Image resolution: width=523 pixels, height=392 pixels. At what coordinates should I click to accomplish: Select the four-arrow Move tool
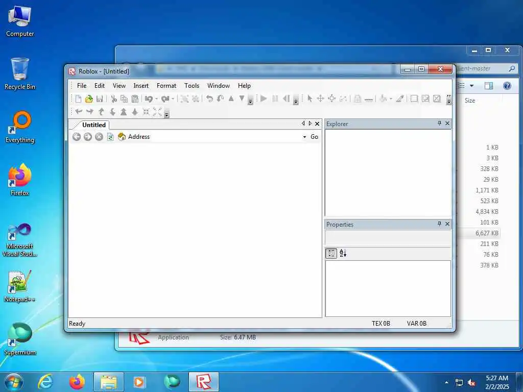(x=320, y=99)
